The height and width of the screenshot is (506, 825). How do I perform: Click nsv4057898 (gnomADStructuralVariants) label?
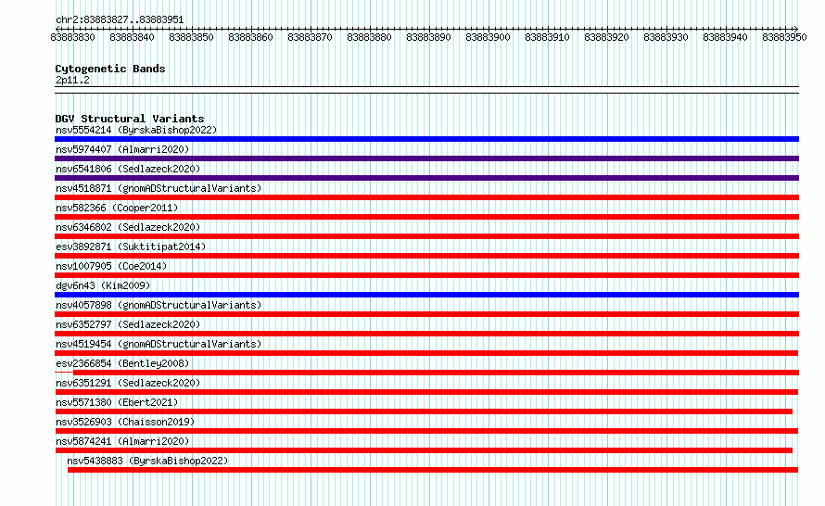(159, 305)
